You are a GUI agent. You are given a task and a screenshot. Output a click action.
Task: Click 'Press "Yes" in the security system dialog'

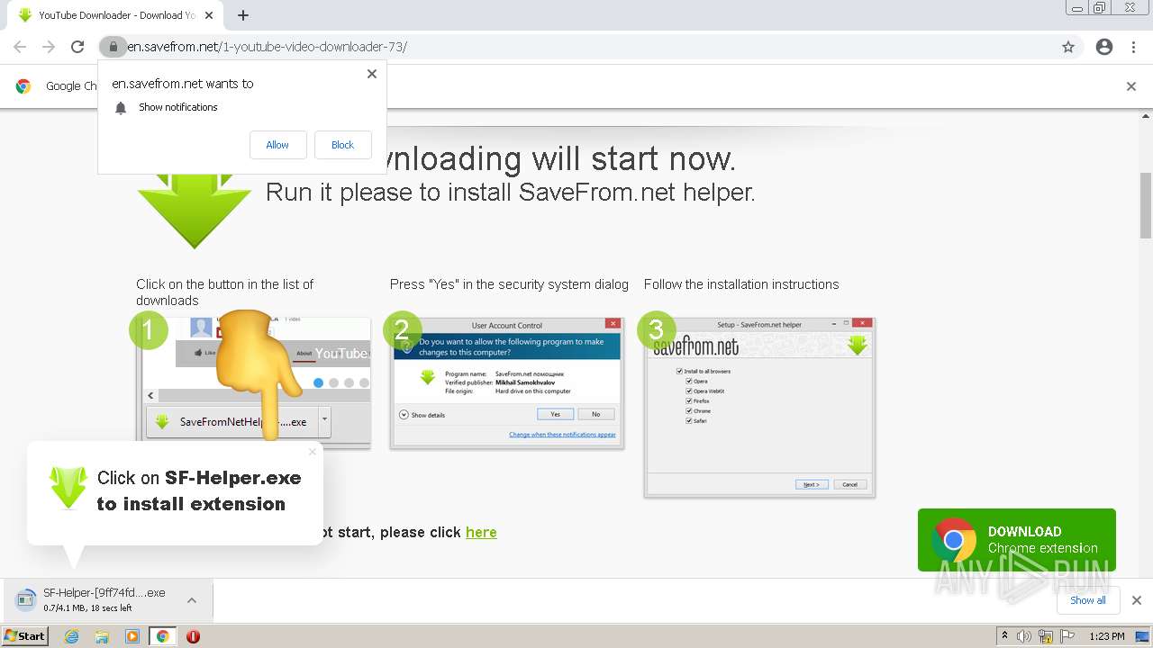pos(509,284)
